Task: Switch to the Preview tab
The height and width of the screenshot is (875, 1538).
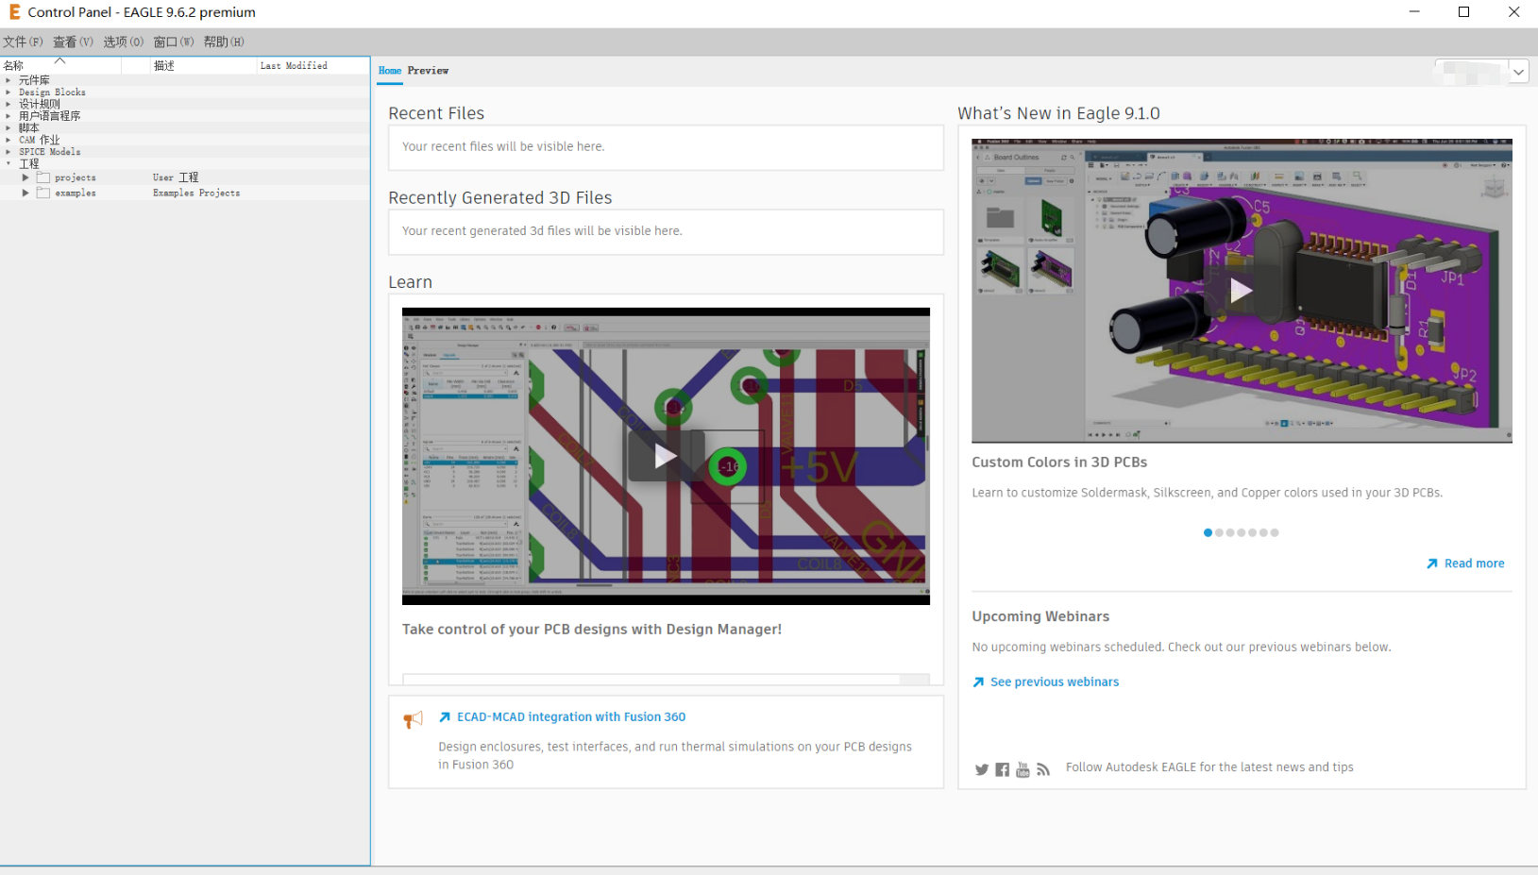Action: (x=428, y=71)
